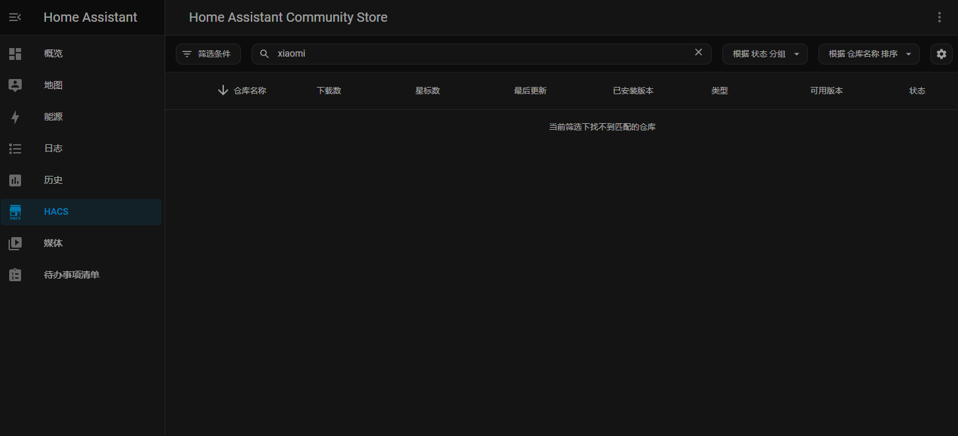Click the Home Assistant Community Store heading

click(x=288, y=18)
